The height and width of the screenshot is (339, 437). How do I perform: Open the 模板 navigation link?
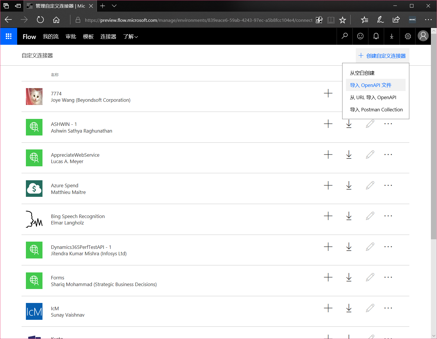[x=88, y=37]
